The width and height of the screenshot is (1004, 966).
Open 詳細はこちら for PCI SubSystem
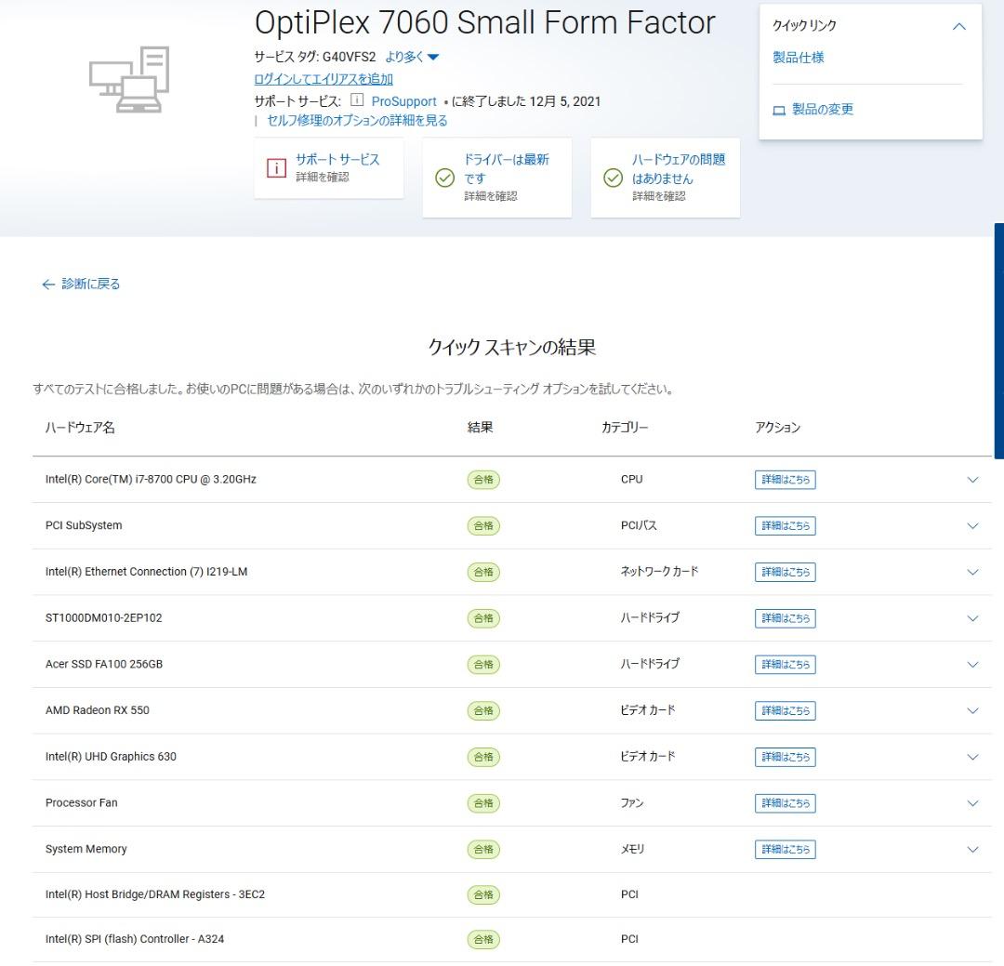785,526
